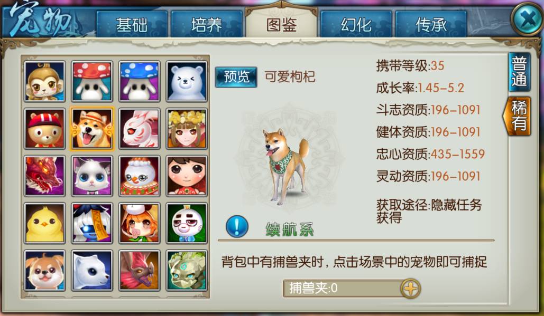
Task: Pick the white blue-eyed cat pet
Action: (x=92, y=176)
